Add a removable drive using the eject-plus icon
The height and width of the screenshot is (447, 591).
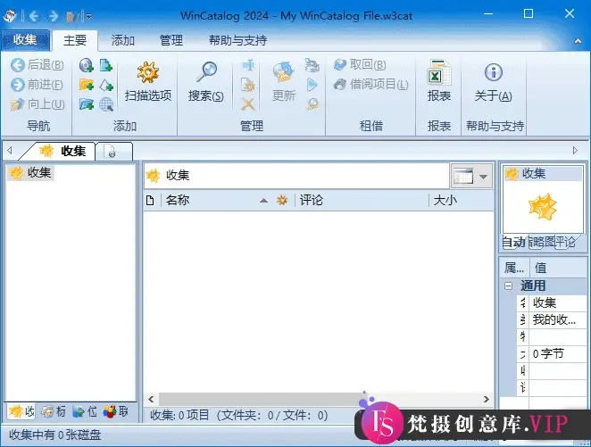106,85
